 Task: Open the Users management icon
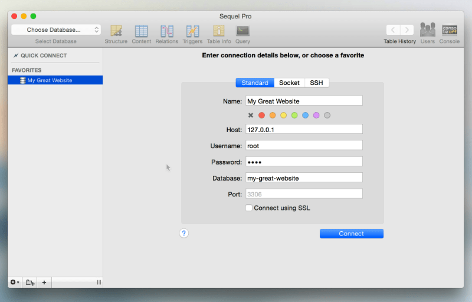428,30
